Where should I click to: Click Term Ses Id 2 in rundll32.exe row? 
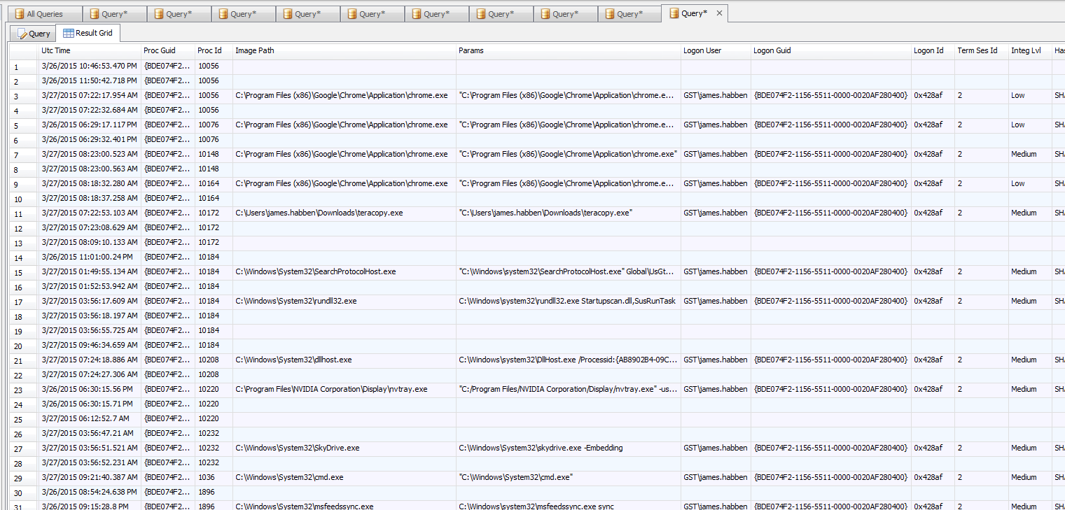tap(982, 301)
